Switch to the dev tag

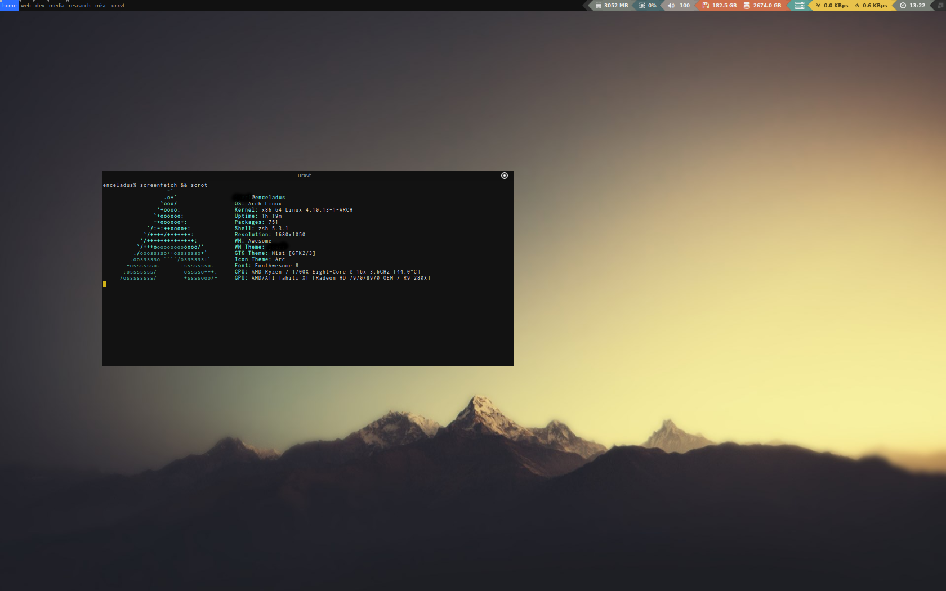click(x=40, y=6)
